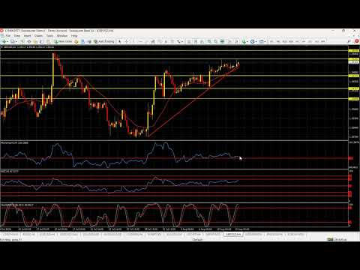Select the M1 timeframe button
Image resolution: width=360 pixels, height=270 pixels.
click(x=271, y=41)
